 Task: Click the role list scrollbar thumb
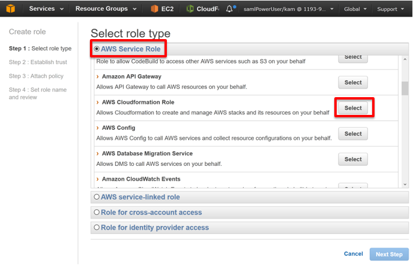click(x=405, y=88)
